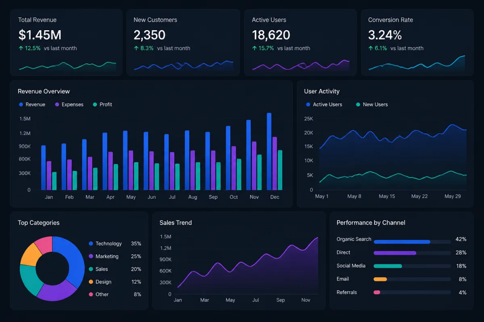The width and height of the screenshot is (484, 322).
Task: Click the May 29 axis label
Action: [x=453, y=196]
